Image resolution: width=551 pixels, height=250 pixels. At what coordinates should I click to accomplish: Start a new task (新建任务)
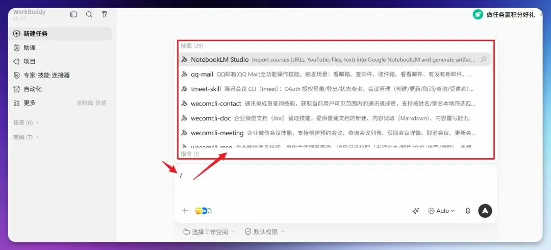pos(61,34)
